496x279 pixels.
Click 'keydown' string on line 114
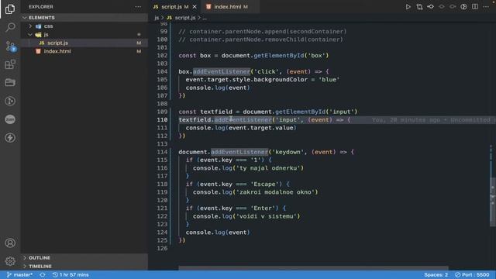coord(288,152)
